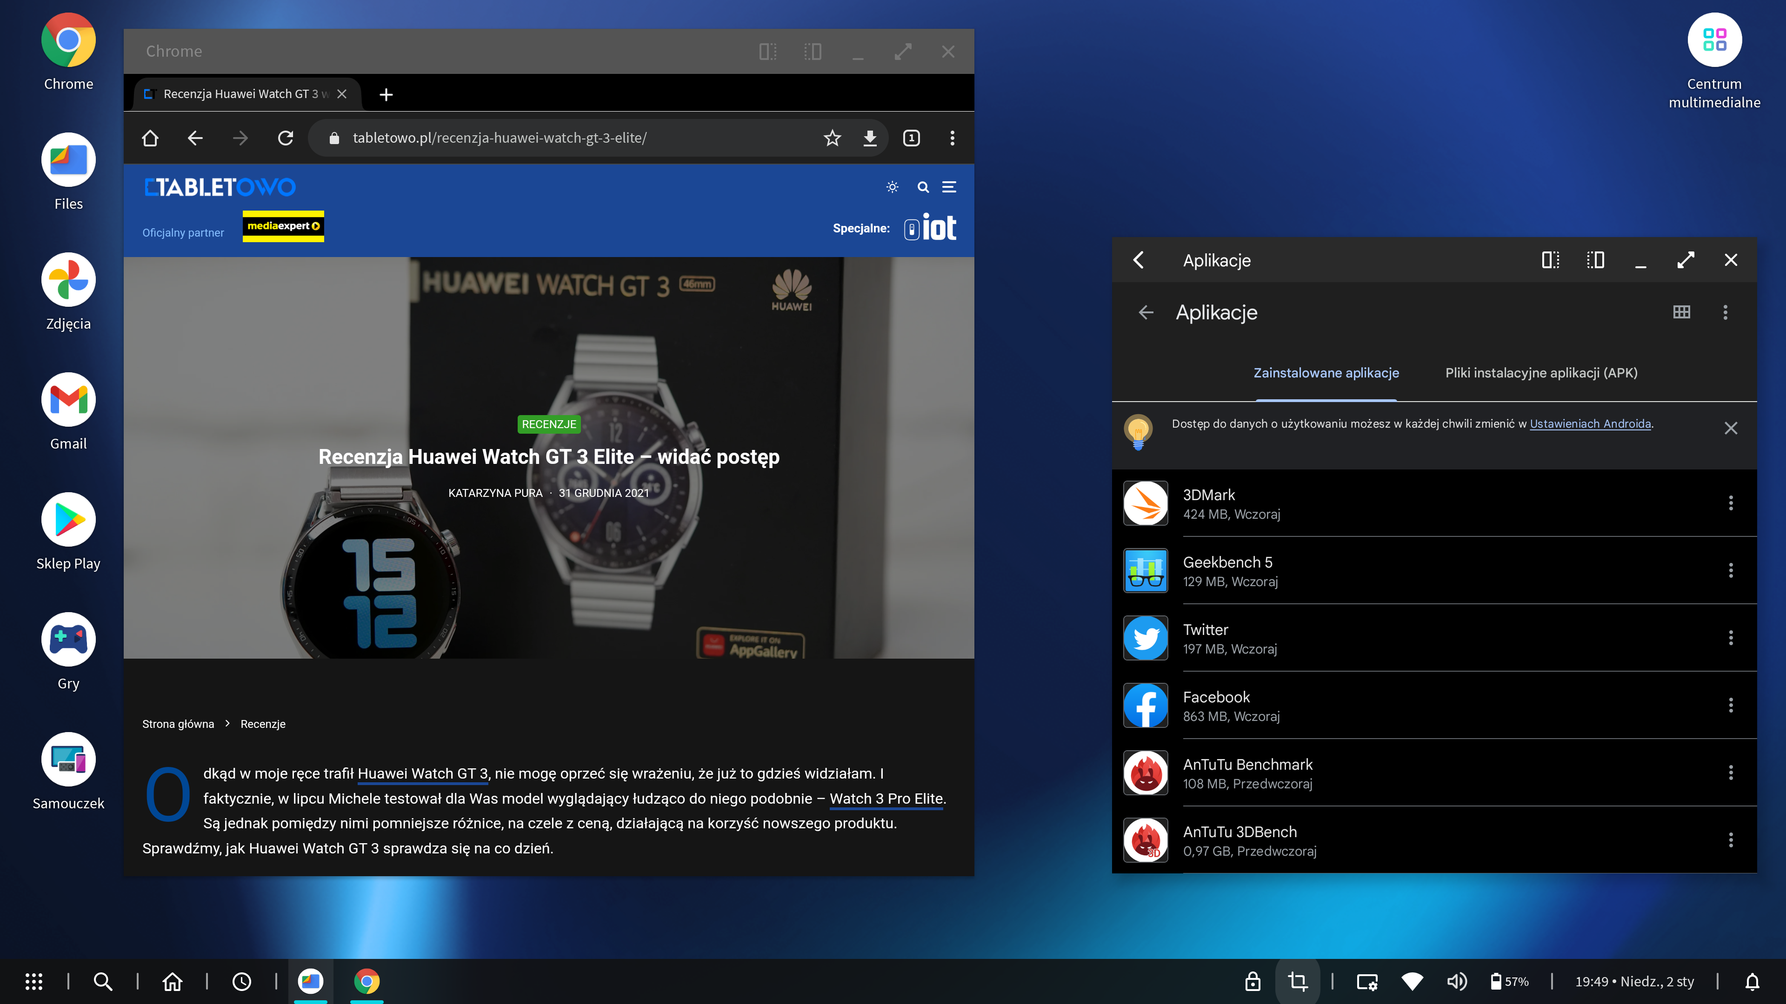Bookmark page with star icon

832,138
